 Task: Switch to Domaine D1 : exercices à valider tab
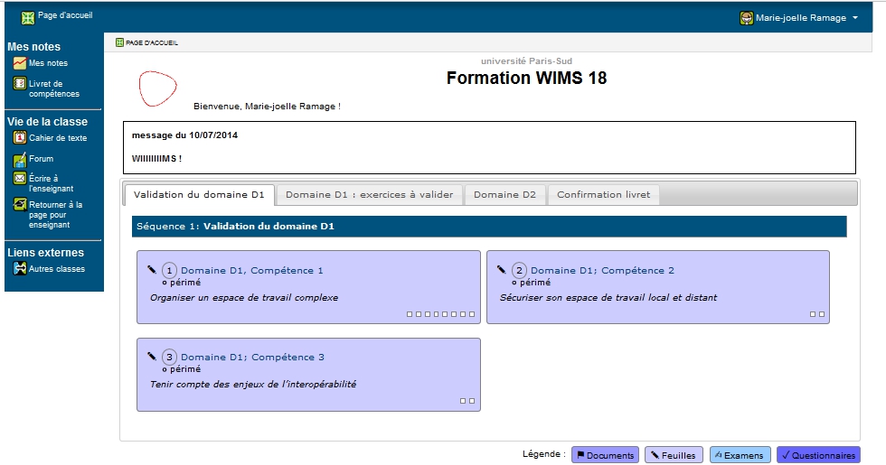point(369,195)
